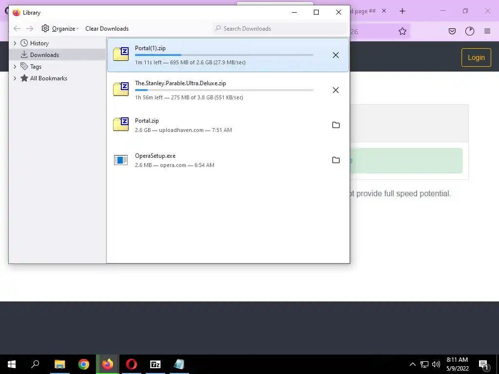Go forward in Library window
The image size is (499, 374).
[x=30, y=29]
